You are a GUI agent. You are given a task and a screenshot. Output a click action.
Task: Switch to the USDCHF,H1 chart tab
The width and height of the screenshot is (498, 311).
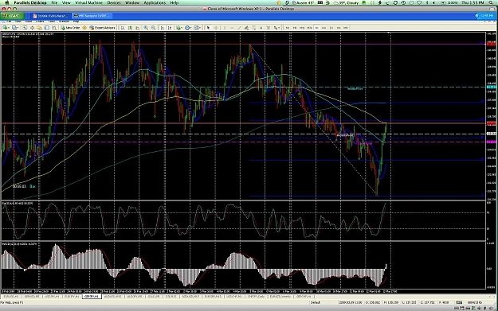point(233,297)
